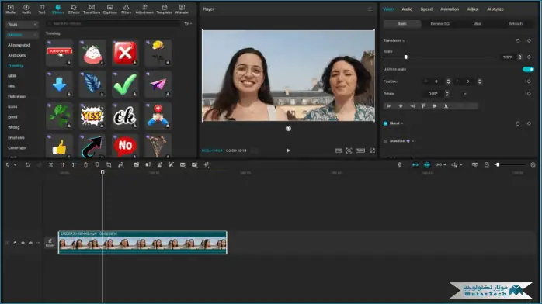Open the Yours dropdown in sticker sidebar
The image size is (542, 304).
(22, 25)
